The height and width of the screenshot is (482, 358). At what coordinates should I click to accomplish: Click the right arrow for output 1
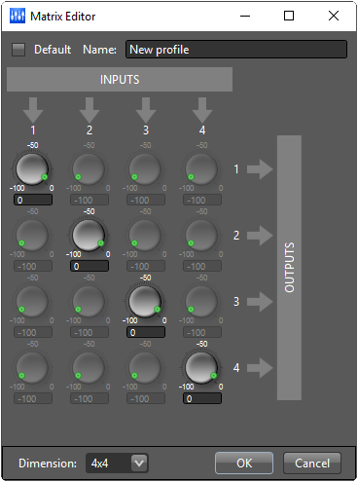pyautogui.click(x=260, y=169)
